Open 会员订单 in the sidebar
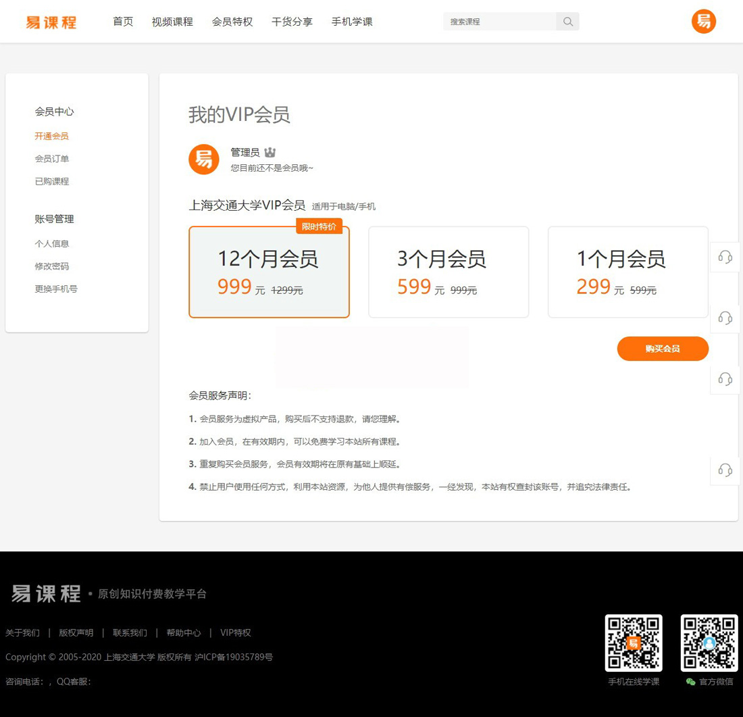This screenshot has height=717, width=743. (x=52, y=159)
